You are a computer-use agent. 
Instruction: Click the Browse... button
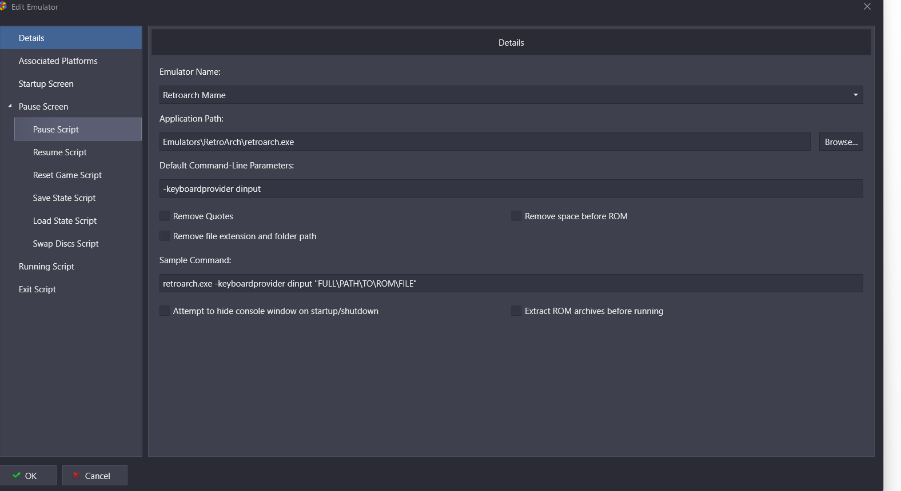point(841,142)
